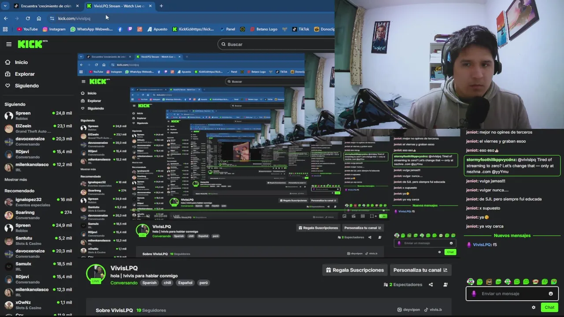
Task: Open the TikTok bookmark
Action: [301, 29]
